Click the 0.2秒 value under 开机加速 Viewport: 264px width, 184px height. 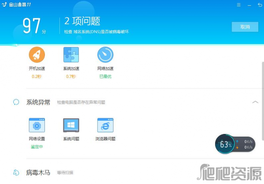click(37, 76)
